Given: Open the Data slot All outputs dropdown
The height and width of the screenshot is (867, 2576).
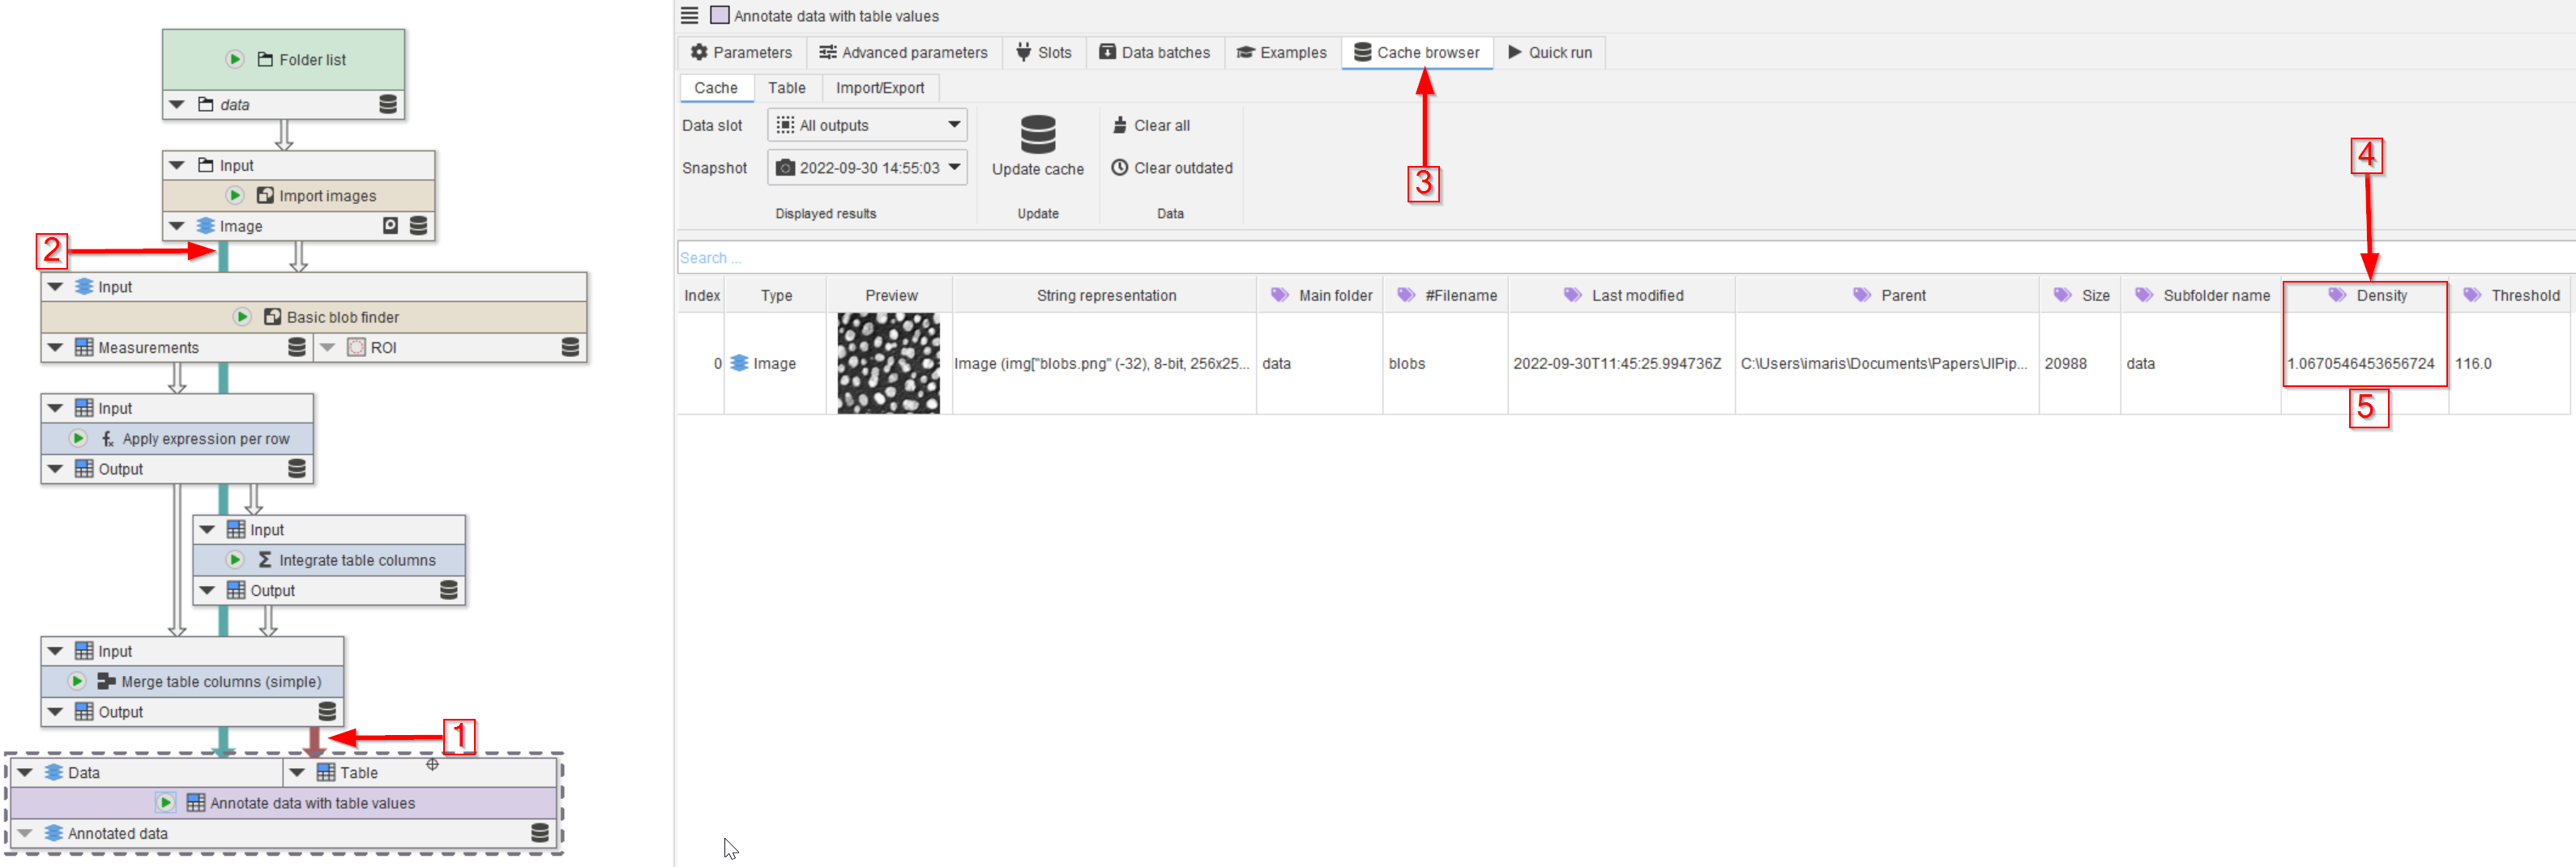Looking at the screenshot, I should [867, 125].
